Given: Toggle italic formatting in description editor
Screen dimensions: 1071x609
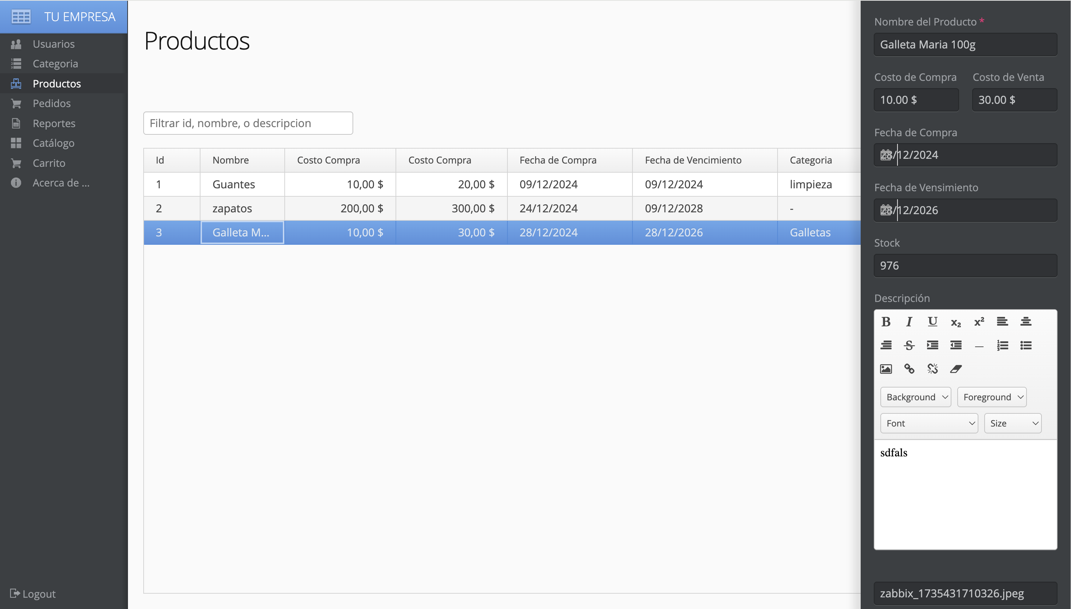Looking at the screenshot, I should [x=909, y=322].
